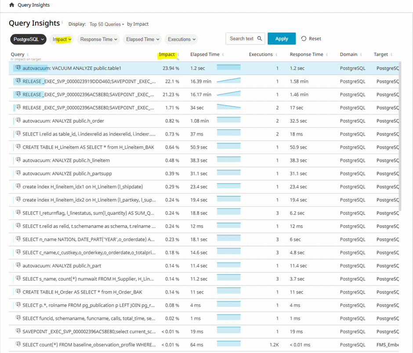Sort by the Response Time column header
Screen dimensions: 413x353
click(306, 54)
